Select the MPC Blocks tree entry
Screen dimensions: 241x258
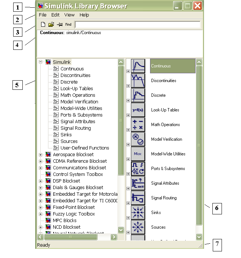click(x=65, y=221)
